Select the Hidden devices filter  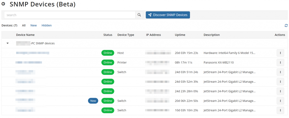tap(47, 26)
